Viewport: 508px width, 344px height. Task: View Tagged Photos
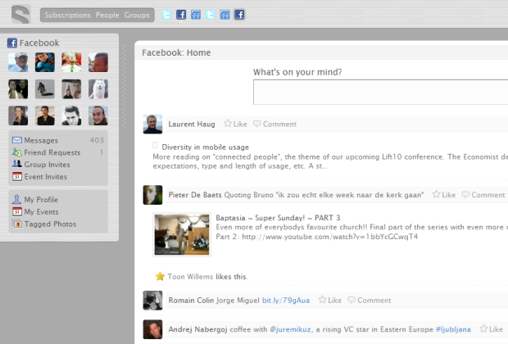[50, 224]
